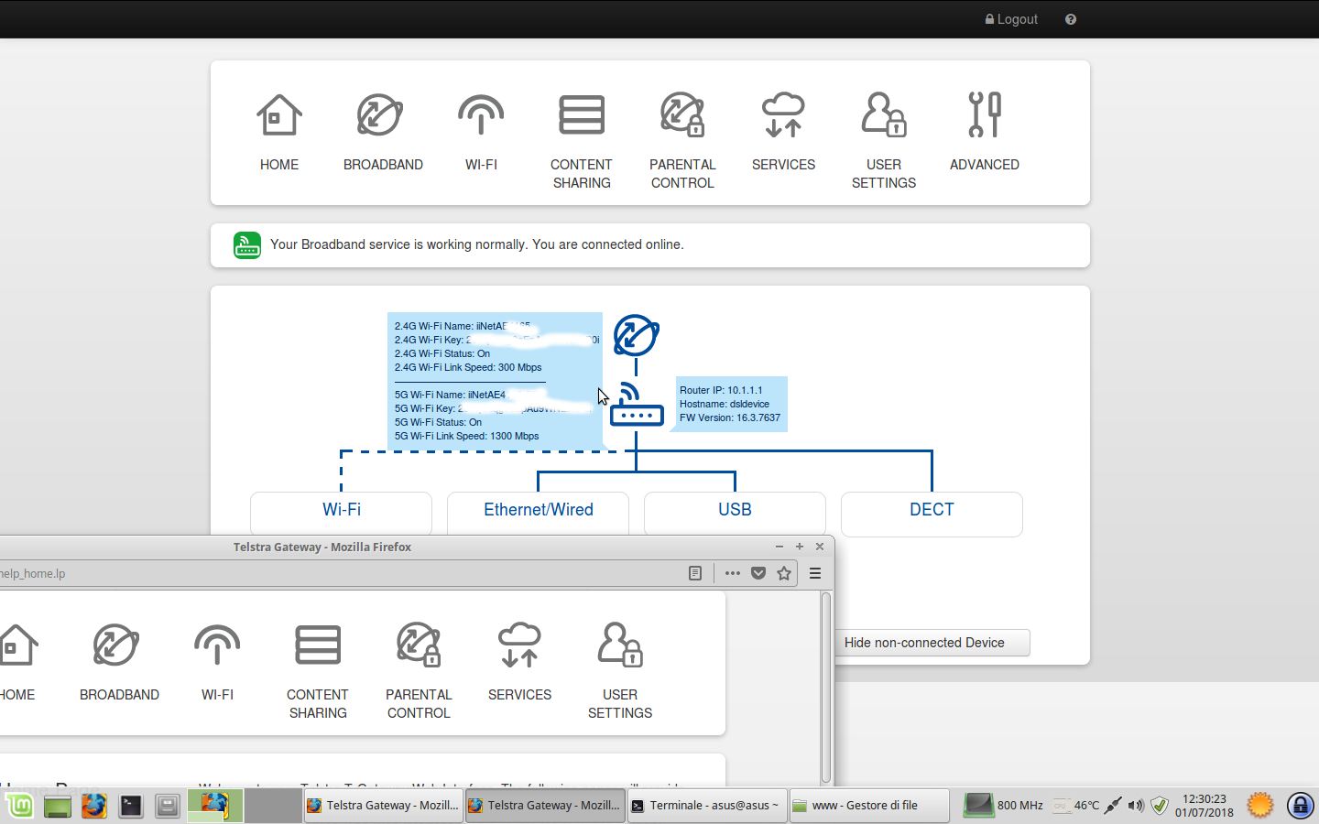Click 5G Wi-Fi Link Speed 1300 Mbps text
Screen dimensions: 1319x824
(x=466, y=436)
